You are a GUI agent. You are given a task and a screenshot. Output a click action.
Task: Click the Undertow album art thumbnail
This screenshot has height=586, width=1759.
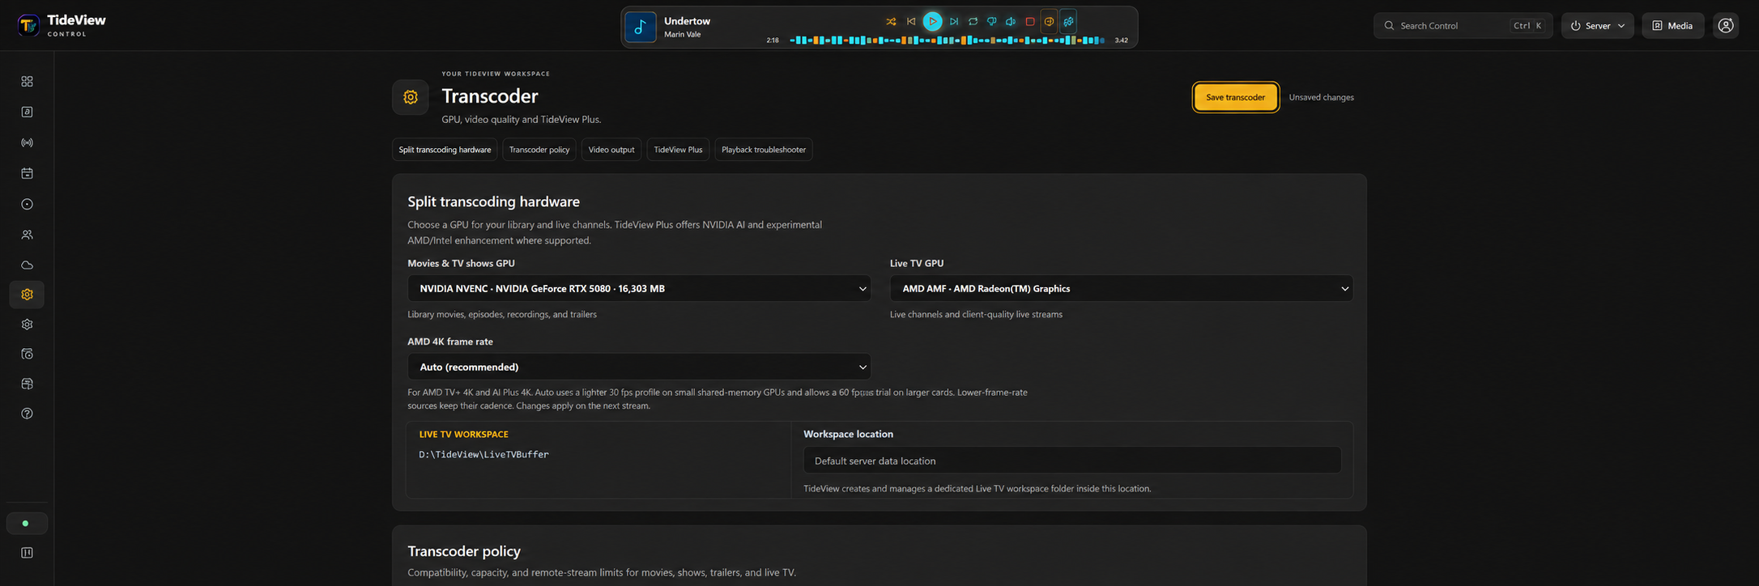click(x=641, y=28)
